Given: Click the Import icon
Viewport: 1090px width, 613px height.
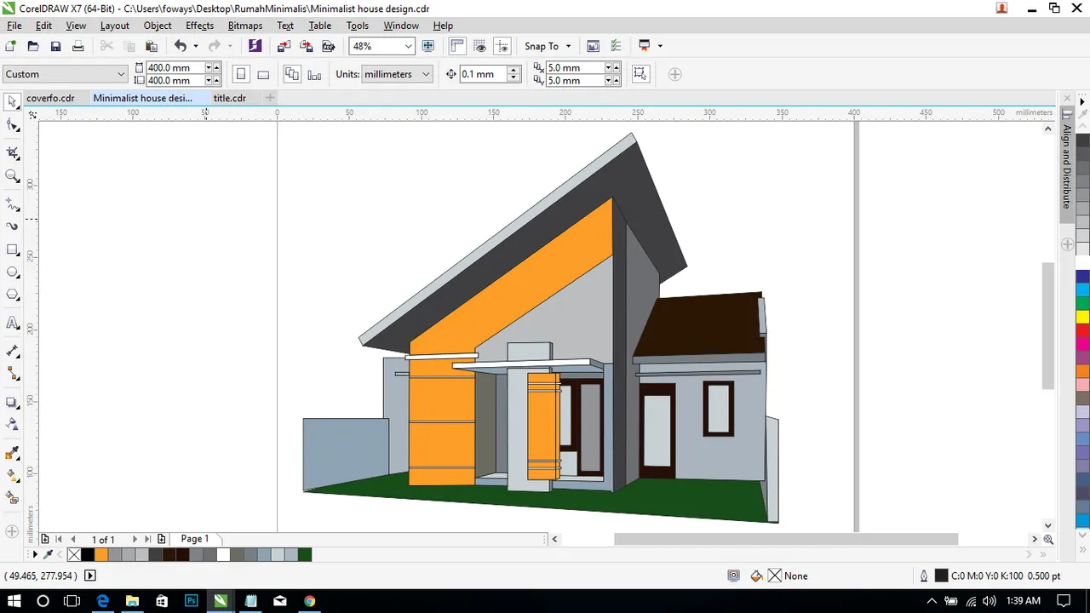Looking at the screenshot, I should point(284,46).
